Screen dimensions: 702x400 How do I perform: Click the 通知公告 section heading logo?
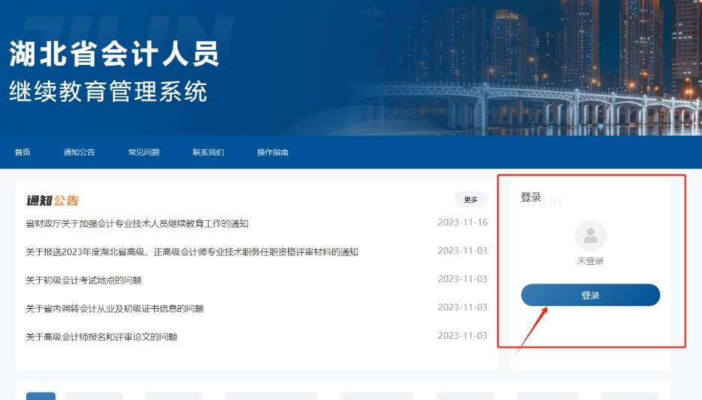[52, 200]
